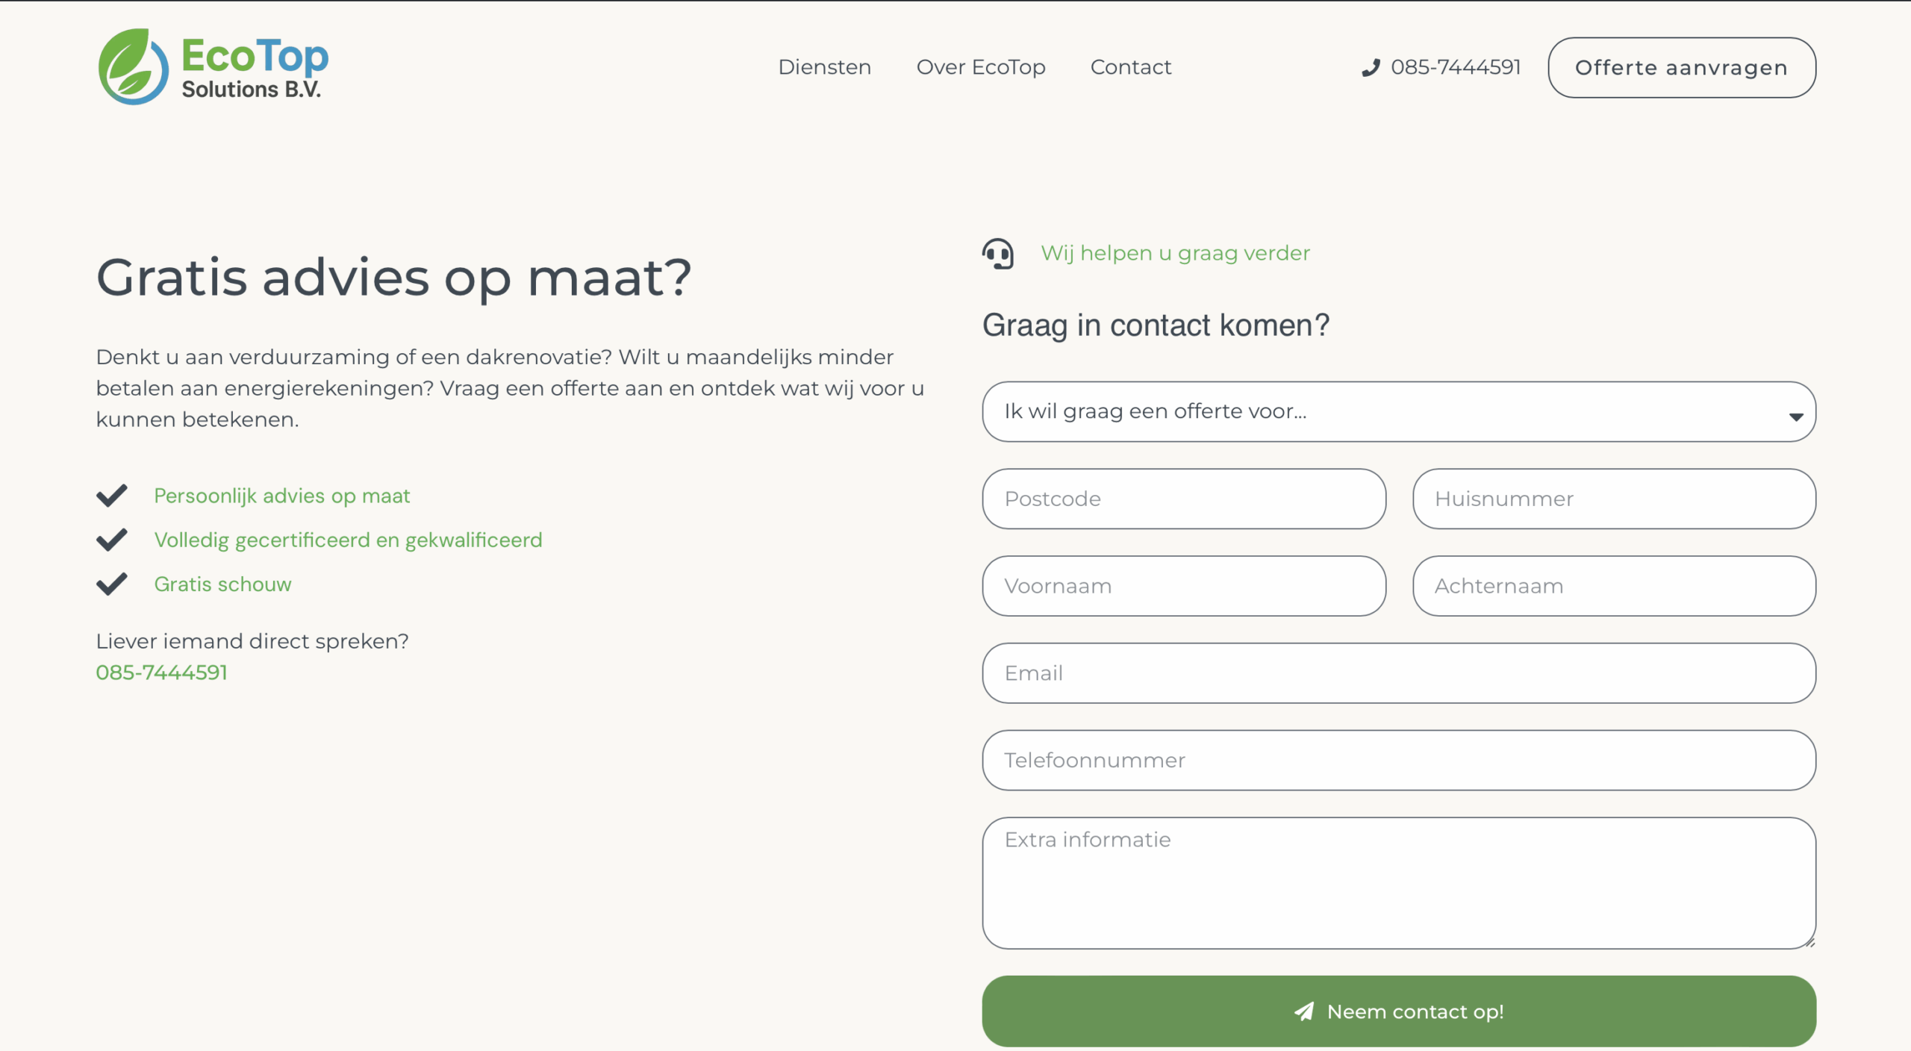Click into the Email field

coord(1399,673)
